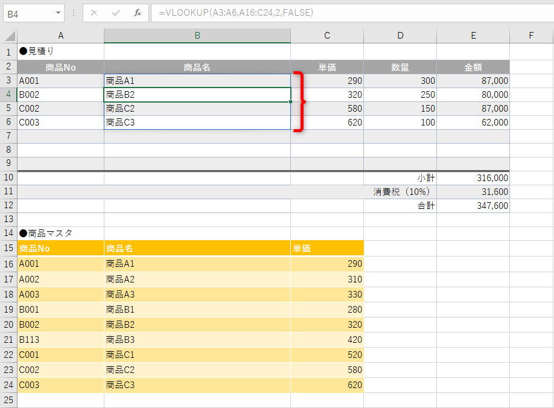554x408 pixels.
Task: Click row 10 header
Action: tap(8, 177)
